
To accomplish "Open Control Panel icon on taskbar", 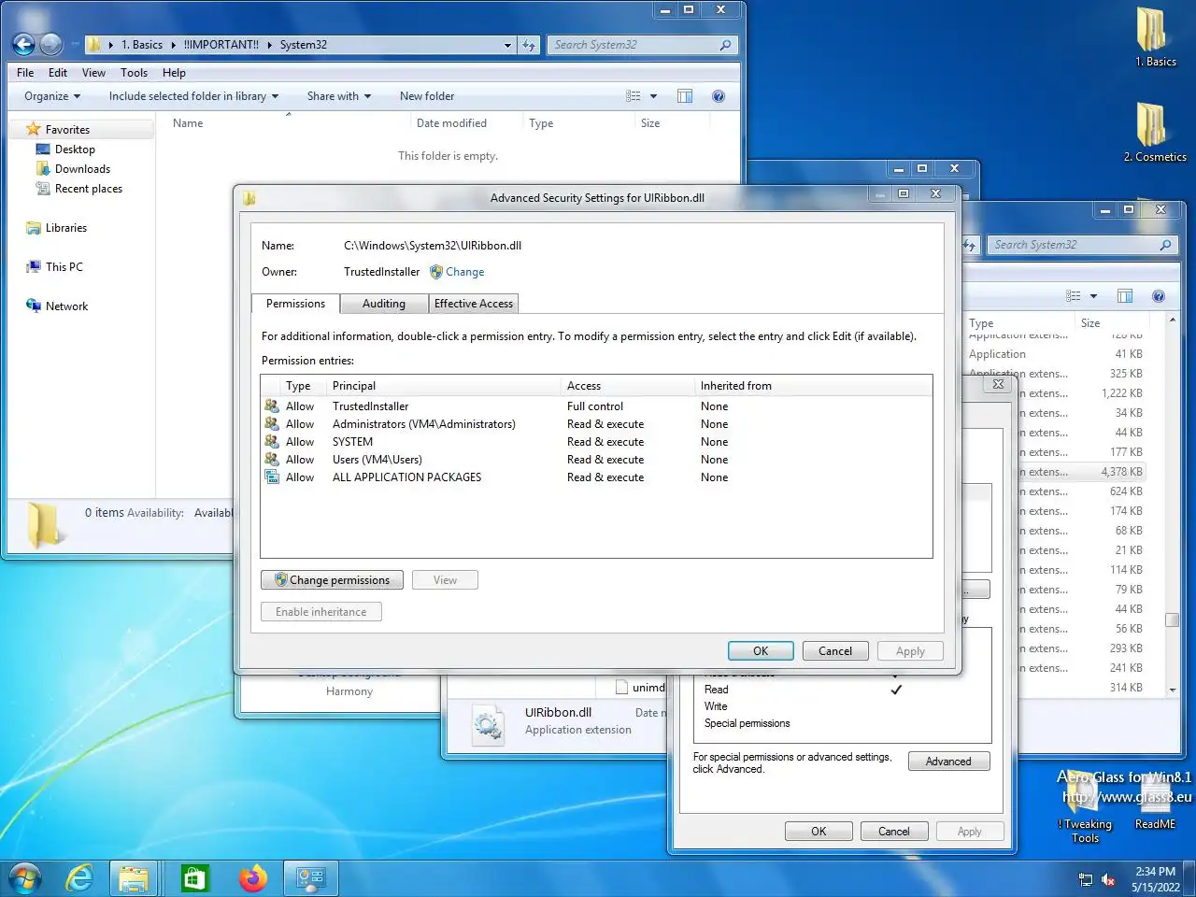I will click(310, 878).
